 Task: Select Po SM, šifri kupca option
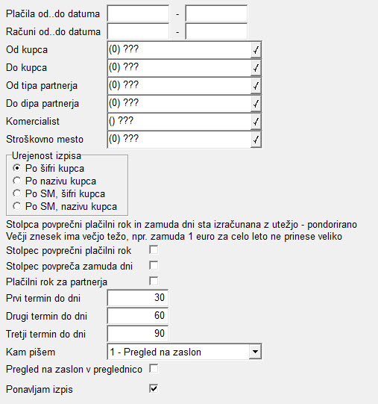pos(17,193)
